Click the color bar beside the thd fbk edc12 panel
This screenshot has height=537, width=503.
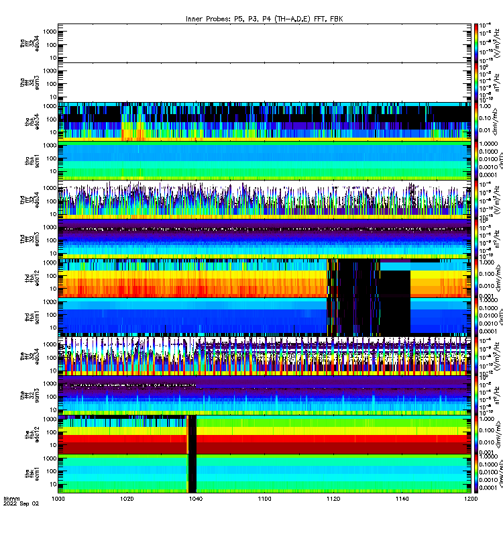click(476, 278)
